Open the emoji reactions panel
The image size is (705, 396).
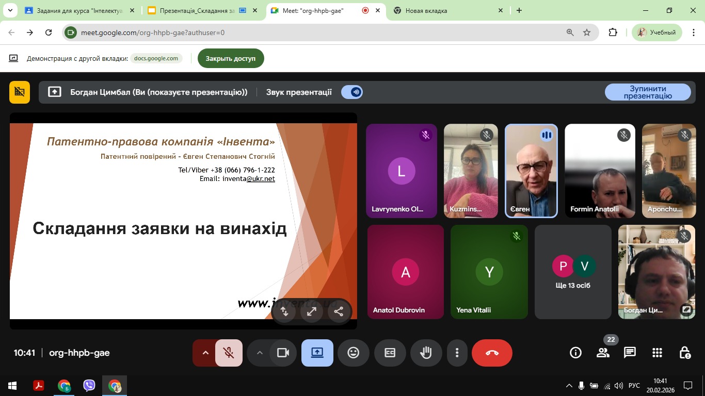click(354, 353)
